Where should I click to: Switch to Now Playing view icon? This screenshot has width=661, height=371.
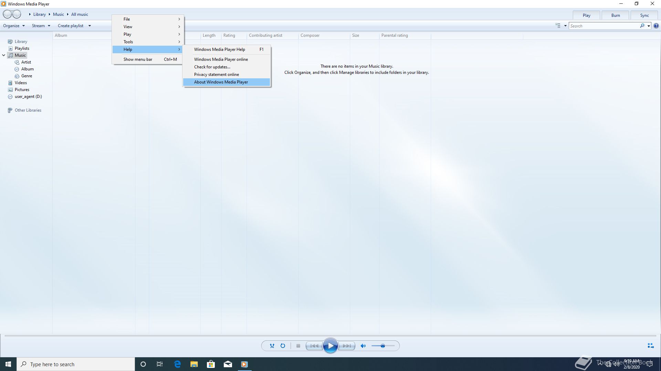[x=650, y=346]
